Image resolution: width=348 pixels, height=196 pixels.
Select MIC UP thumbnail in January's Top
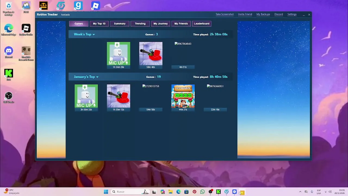pyautogui.click(x=86, y=96)
